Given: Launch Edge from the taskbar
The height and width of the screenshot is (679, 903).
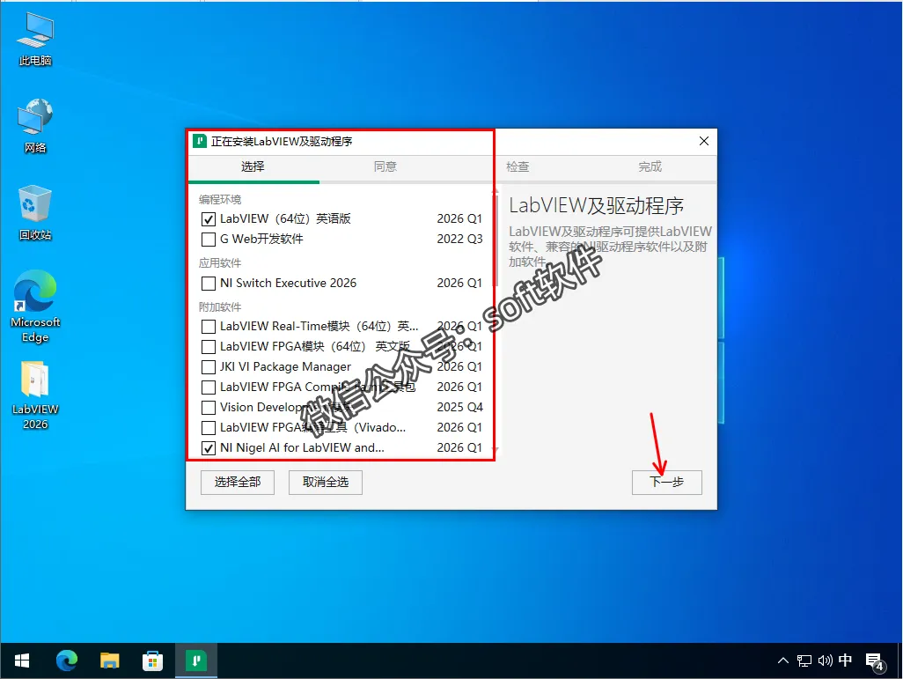Looking at the screenshot, I should (x=67, y=661).
